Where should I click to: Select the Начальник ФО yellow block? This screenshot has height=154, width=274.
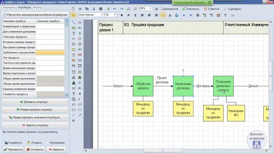[236, 113]
